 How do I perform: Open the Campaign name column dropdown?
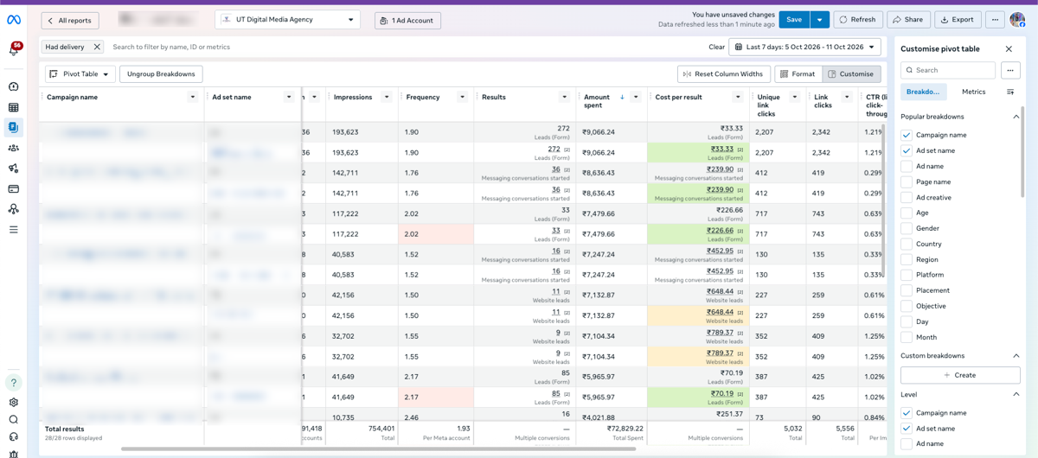[x=193, y=97]
